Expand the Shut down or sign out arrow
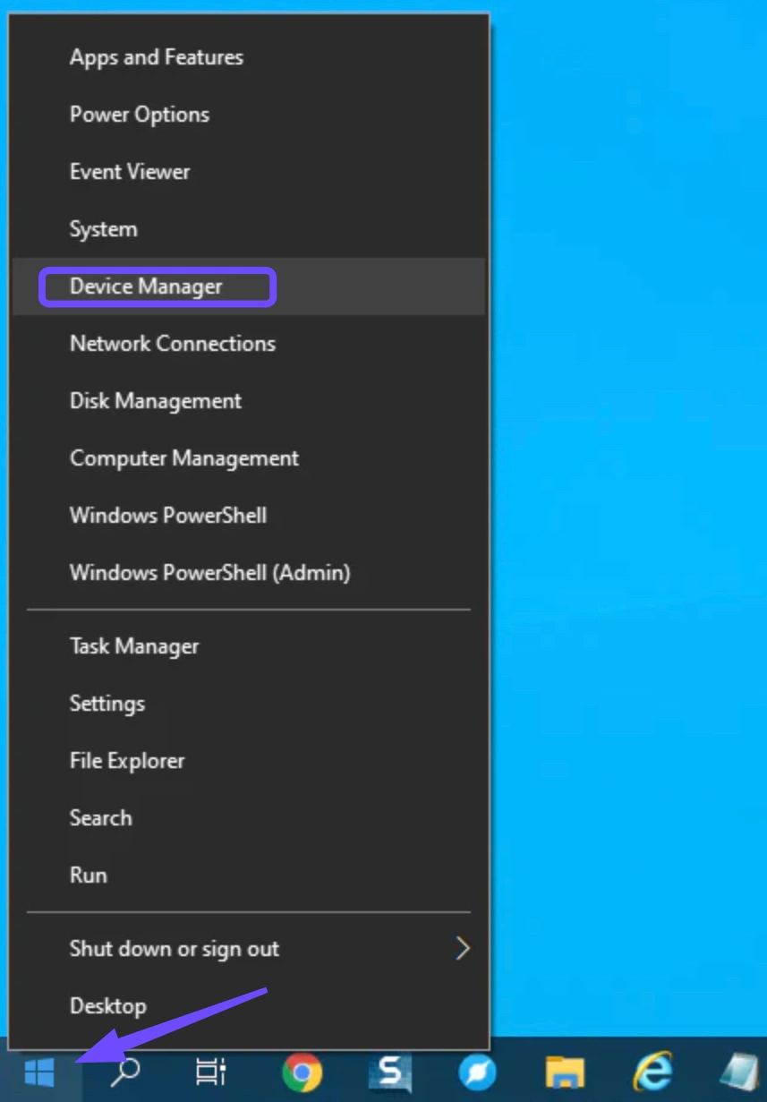 point(462,949)
